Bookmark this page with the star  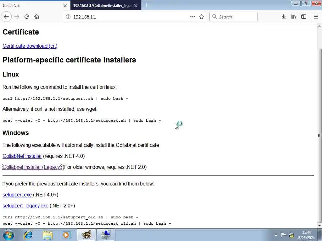click(202, 17)
